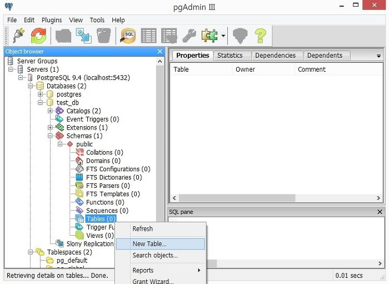389x284 pixels.
Task: Click the Create new object toolbar icon
Action: (x=83, y=36)
